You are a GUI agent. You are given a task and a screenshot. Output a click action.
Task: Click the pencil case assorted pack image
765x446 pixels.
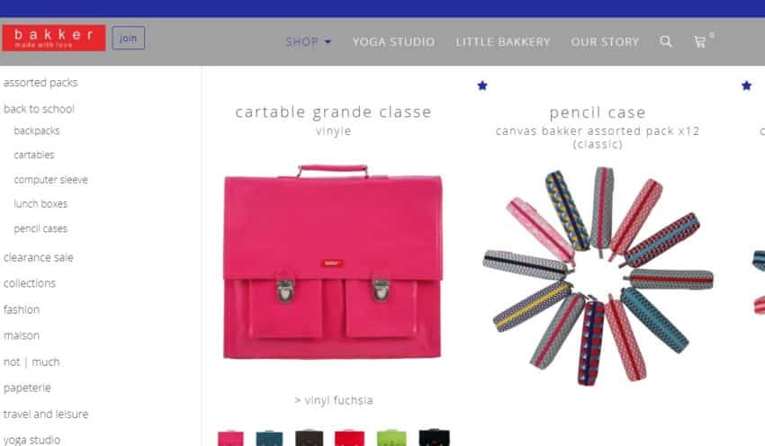pos(598,276)
